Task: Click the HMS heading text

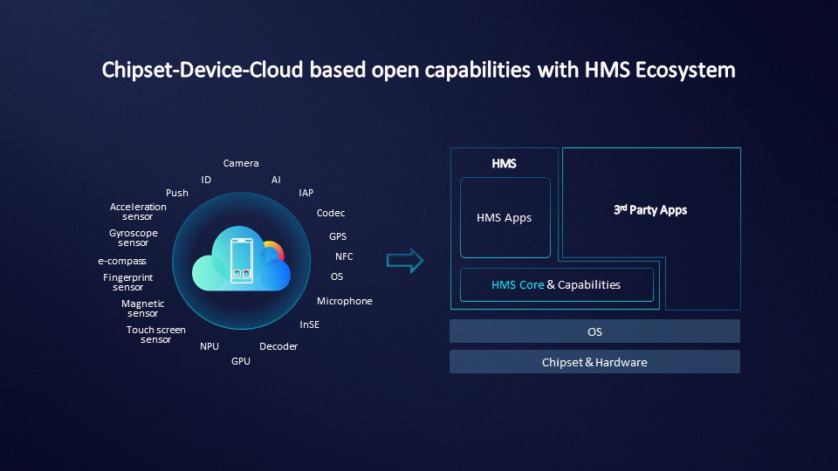Action: (x=504, y=163)
